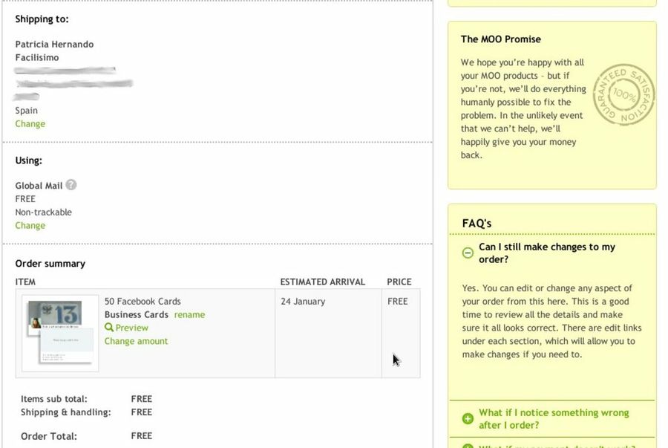
Task: Click the plus icon beside "What if I notice something wrong"
Action: pos(468,418)
